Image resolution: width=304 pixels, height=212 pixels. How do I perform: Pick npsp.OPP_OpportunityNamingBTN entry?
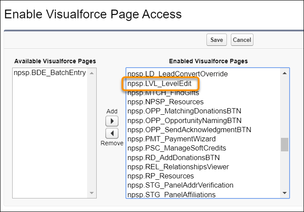click(184, 120)
